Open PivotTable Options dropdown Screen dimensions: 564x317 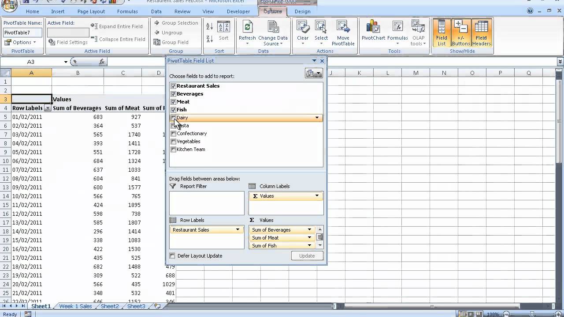click(20, 42)
